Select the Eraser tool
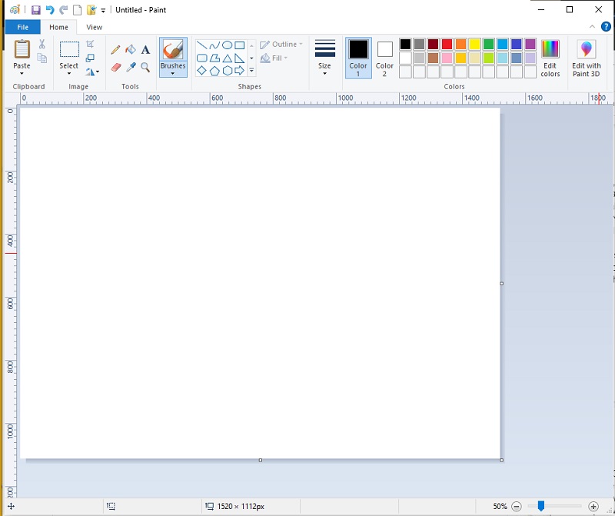The image size is (615, 516). click(115, 67)
